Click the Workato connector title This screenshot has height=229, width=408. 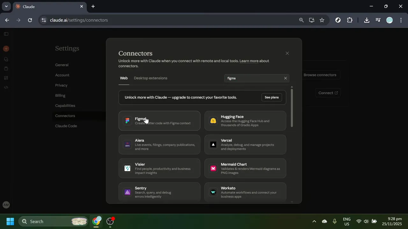pyautogui.click(x=228, y=188)
